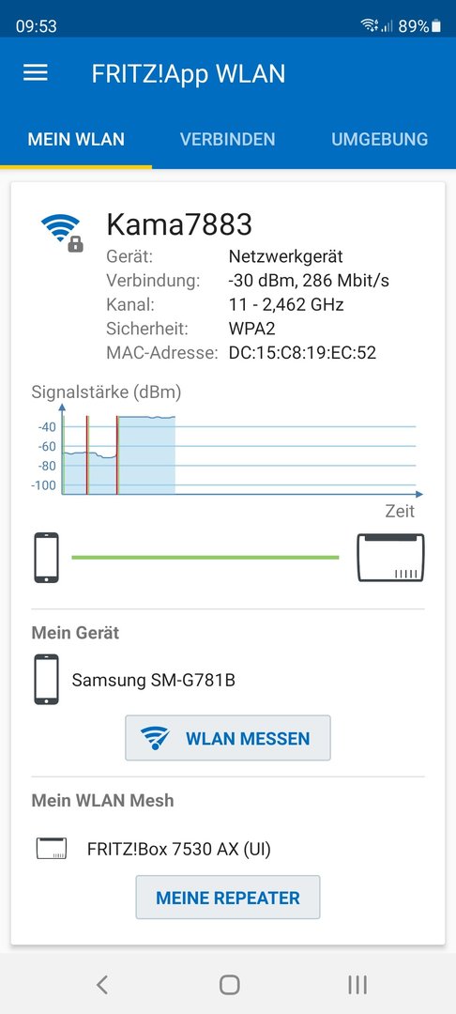Select the Samsung SM-G781B device entry
The width and height of the screenshot is (456, 1014).
[154, 680]
